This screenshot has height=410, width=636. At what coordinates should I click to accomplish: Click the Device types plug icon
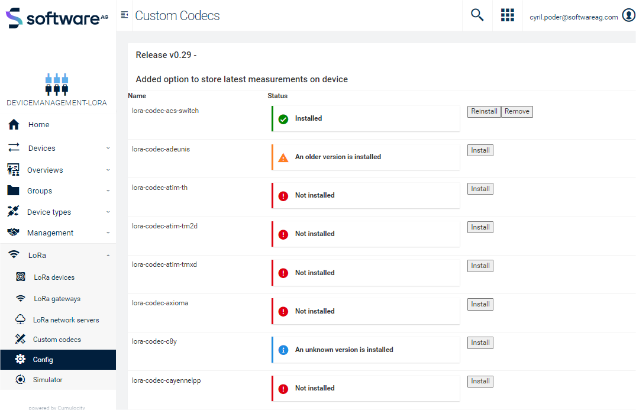(x=14, y=211)
